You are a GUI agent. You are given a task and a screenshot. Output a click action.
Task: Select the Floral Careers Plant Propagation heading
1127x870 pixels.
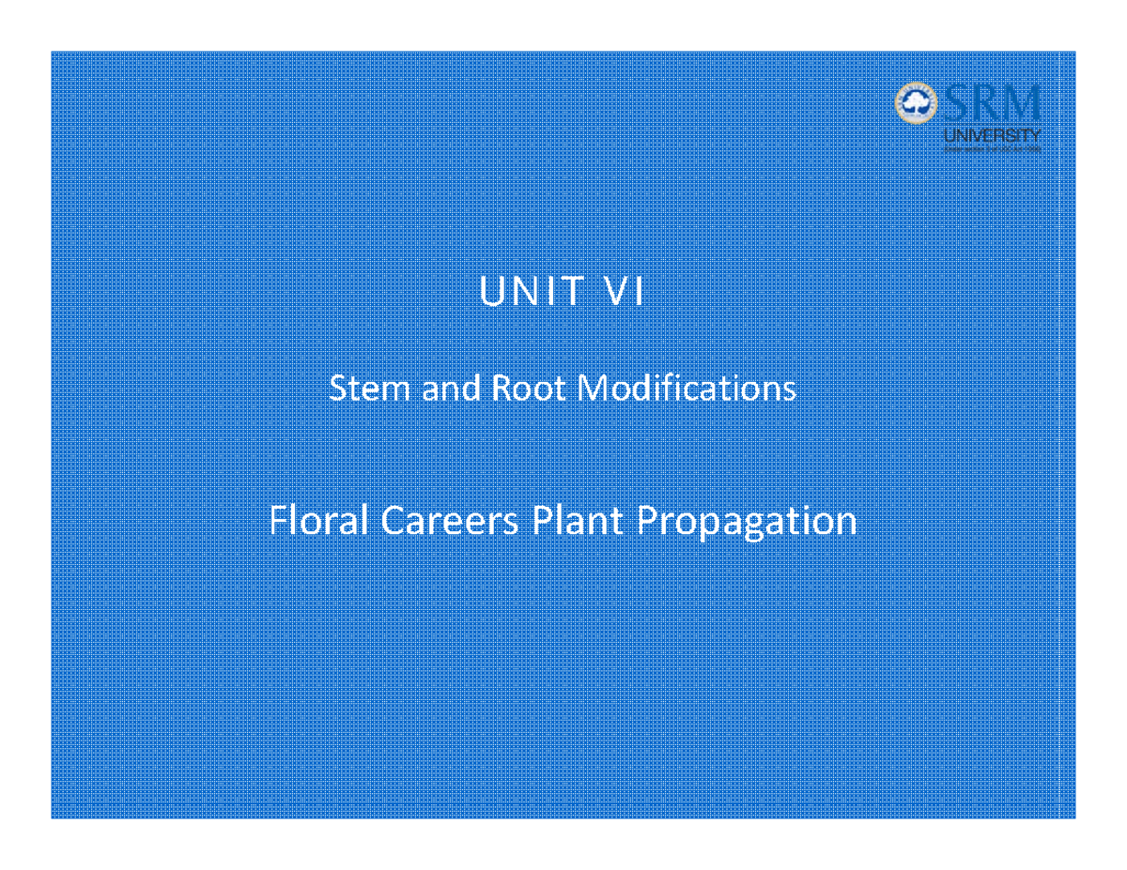tap(563, 522)
